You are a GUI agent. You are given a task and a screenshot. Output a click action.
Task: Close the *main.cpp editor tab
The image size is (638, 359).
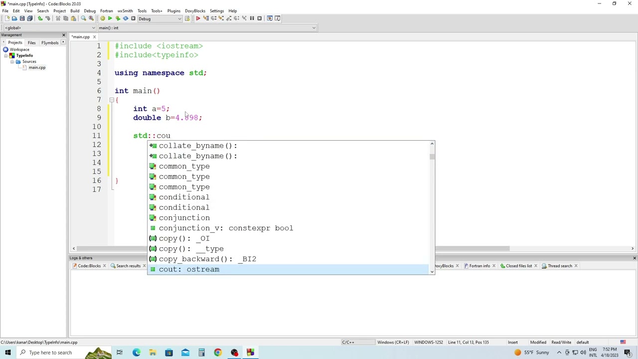[94, 37]
